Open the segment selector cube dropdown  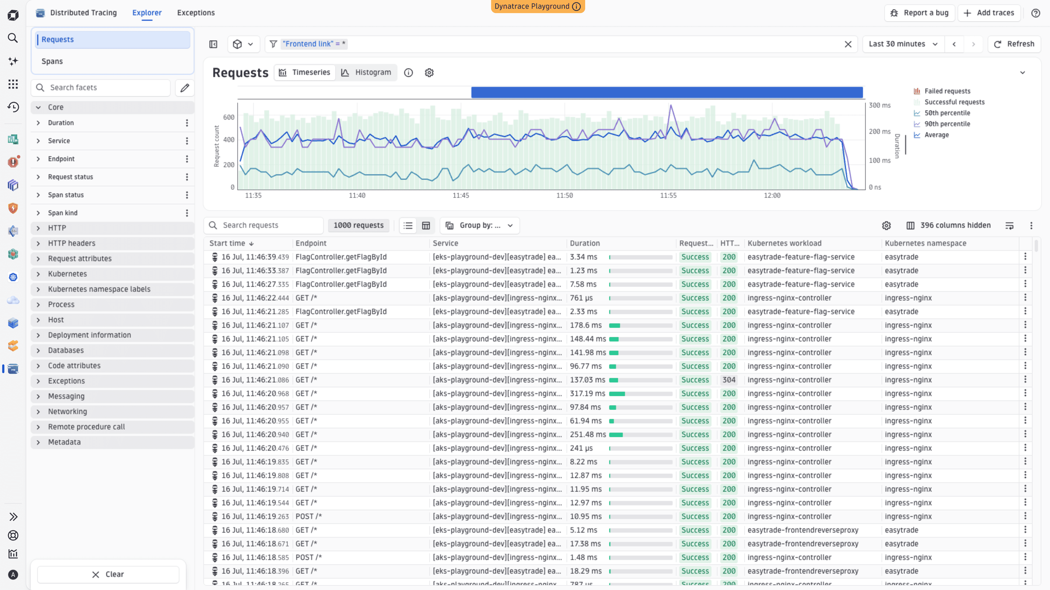click(x=243, y=44)
